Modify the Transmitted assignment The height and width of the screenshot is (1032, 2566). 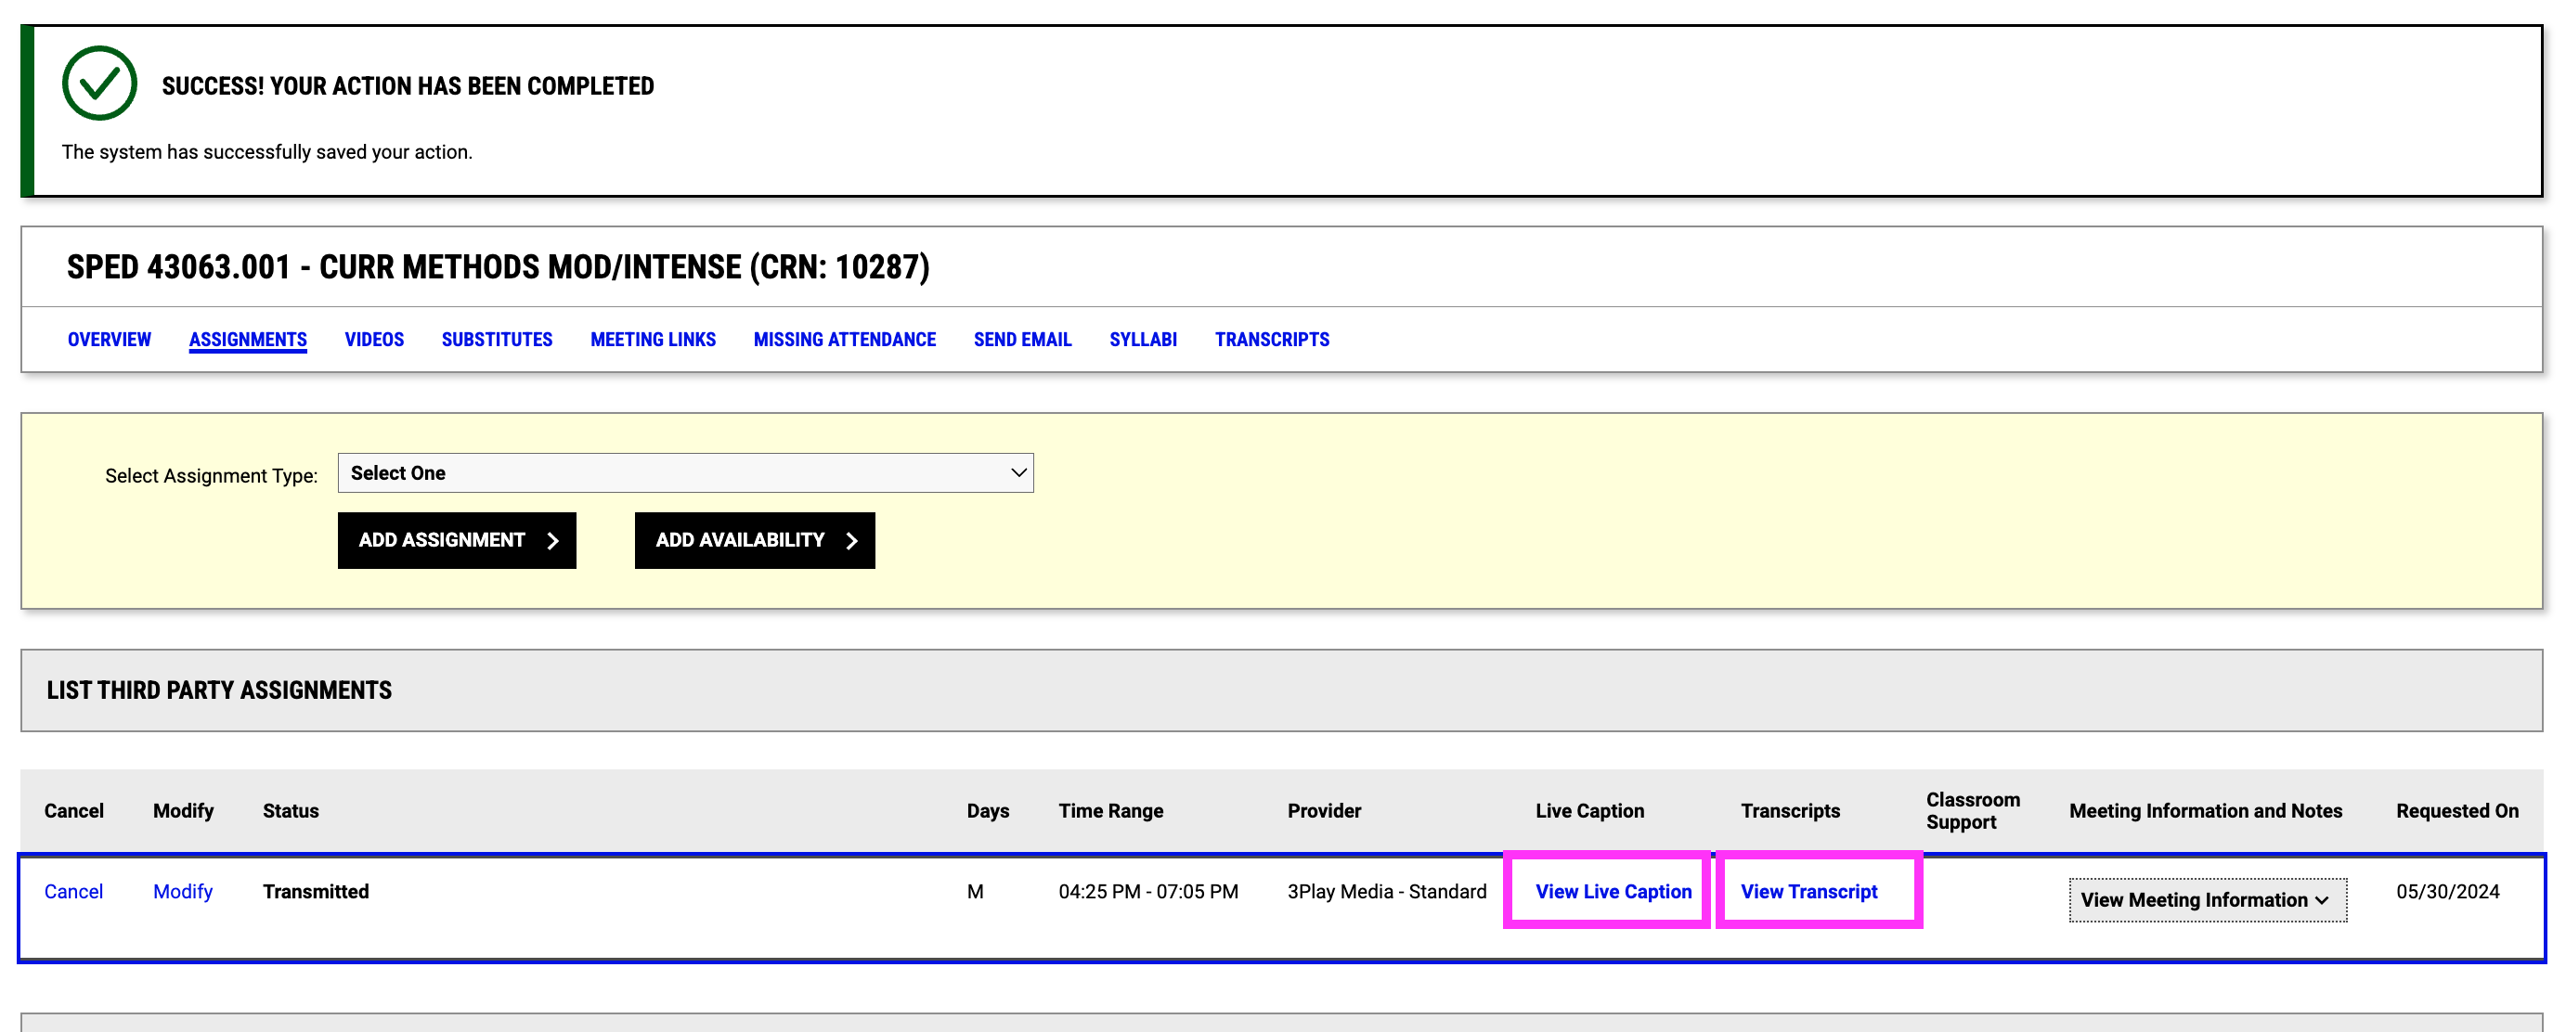pyautogui.click(x=183, y=892)
